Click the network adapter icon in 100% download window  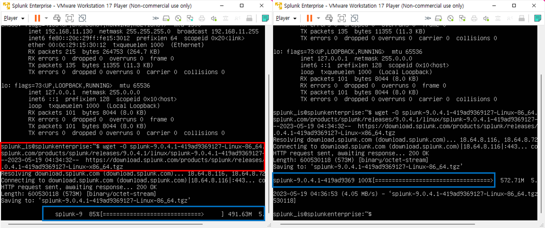pyautogui.click(x=462, y=19)
